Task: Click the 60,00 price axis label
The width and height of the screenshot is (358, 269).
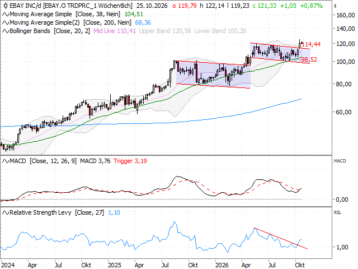Action: 343,112
